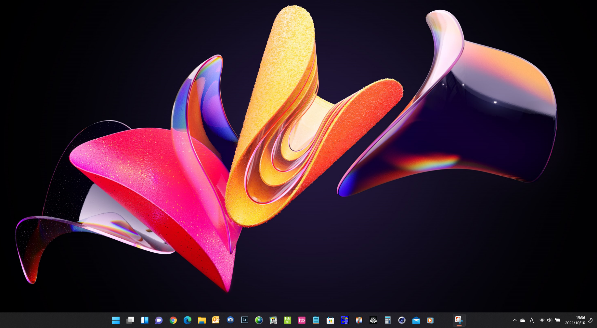Check the battery status icon
This screenshot has width=597, height=328.
click(x=558, y=320)
